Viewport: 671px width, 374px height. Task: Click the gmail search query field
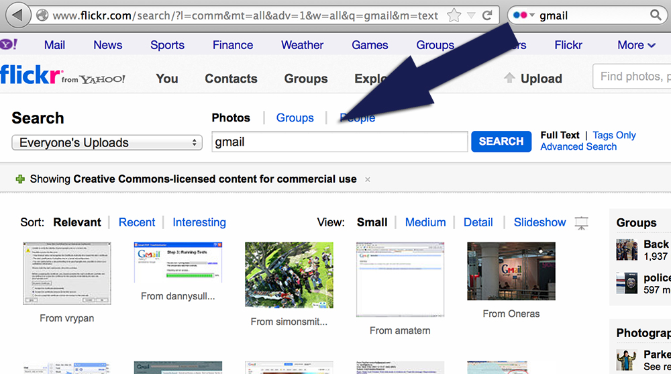coord(340,142)
